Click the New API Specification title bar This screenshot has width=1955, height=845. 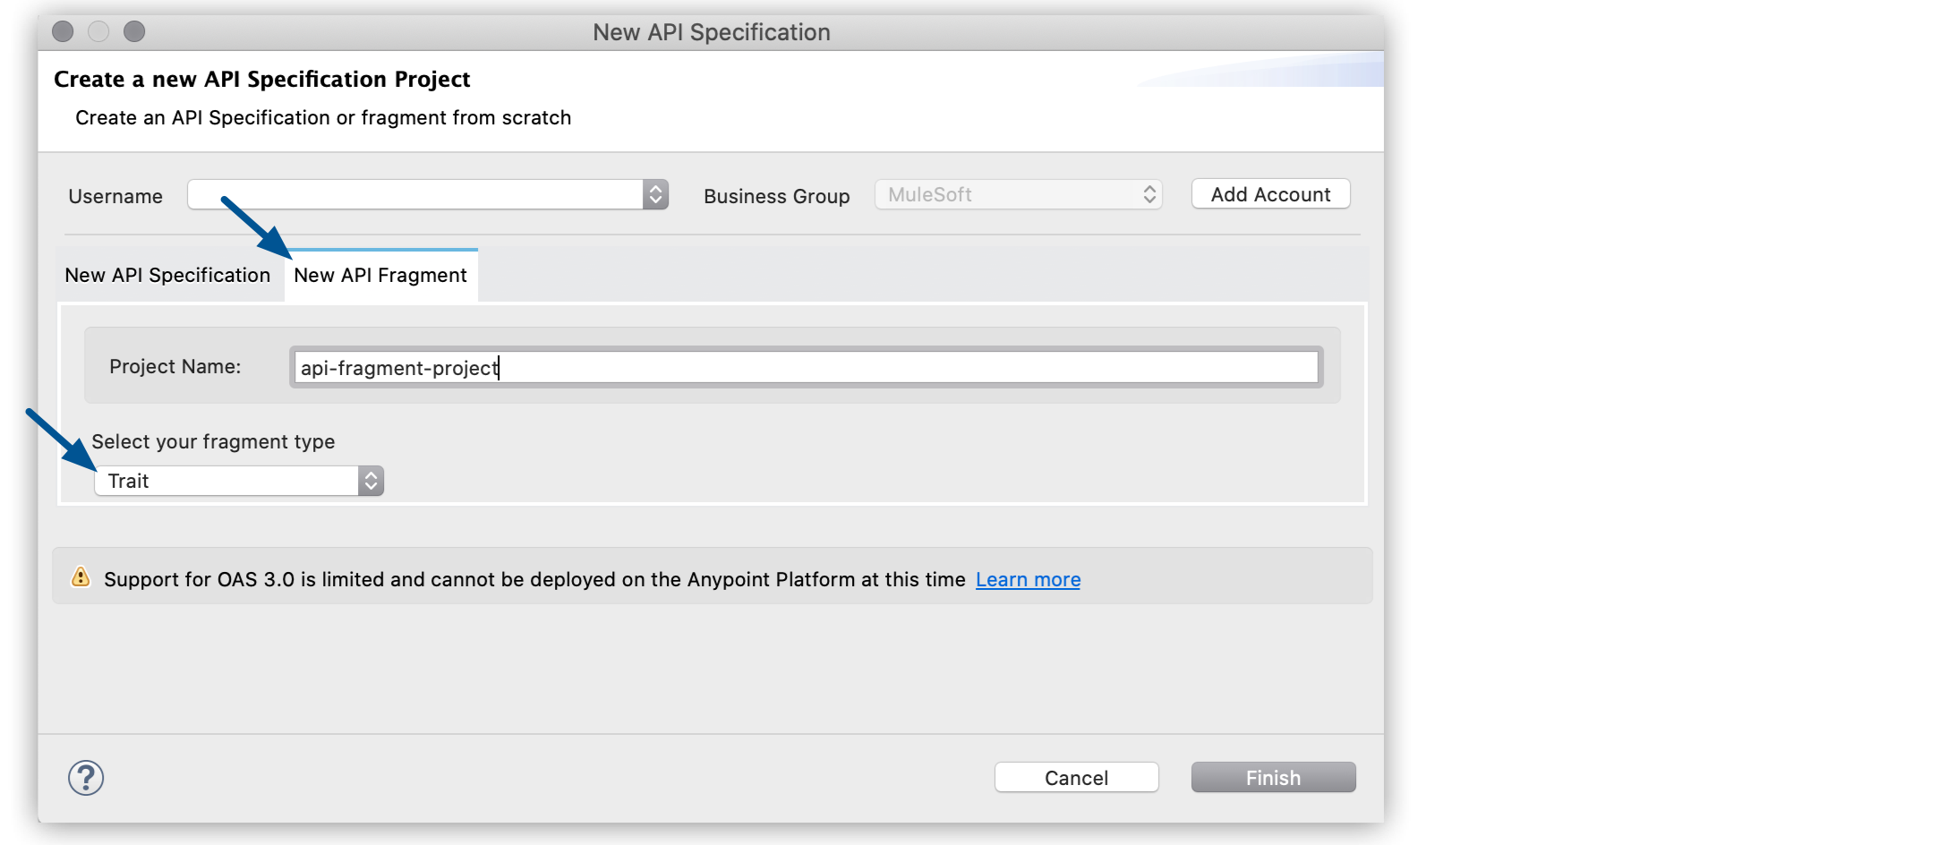(712, 31)
